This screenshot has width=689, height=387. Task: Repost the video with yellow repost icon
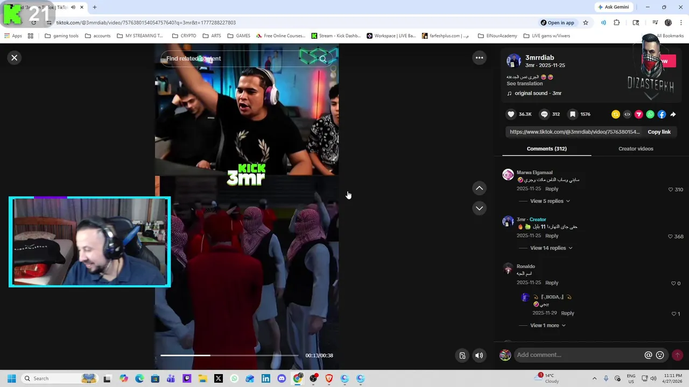click(x=615, y=114)
